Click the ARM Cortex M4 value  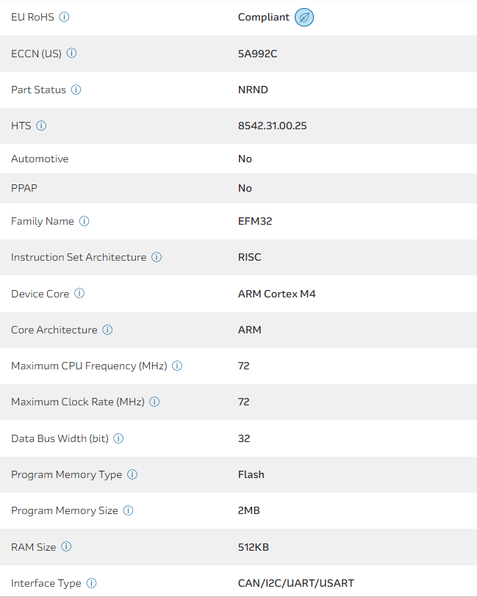pyautogui.click(x=276, y=294)
